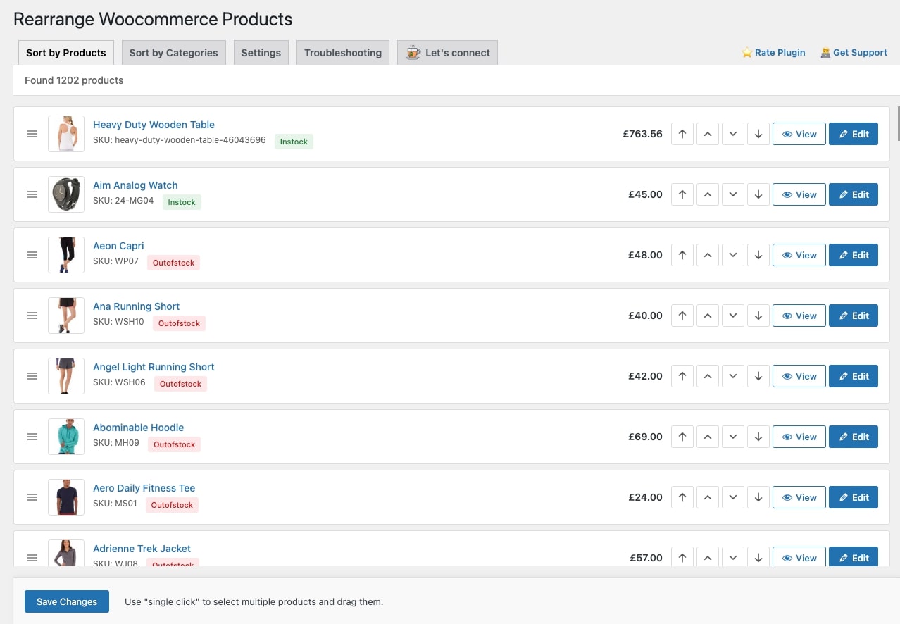
Task: Click the eye icon on the Aeon Capri View button
Action: point(787,255)
